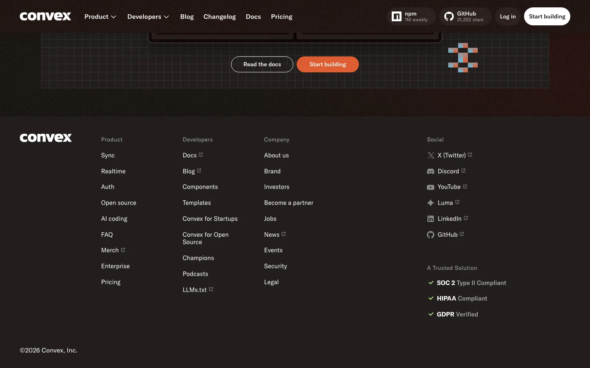Click the GitHub icon in the Social list

pos(431,235)
